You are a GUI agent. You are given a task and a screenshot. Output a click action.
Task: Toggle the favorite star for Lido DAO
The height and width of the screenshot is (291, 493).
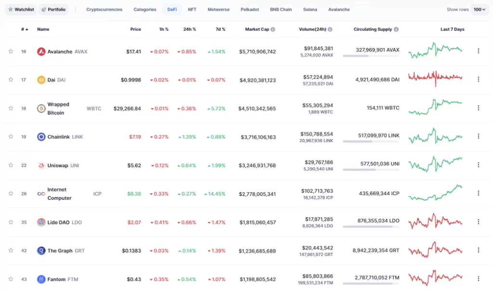pyautogui.click(x=11, y=222)
